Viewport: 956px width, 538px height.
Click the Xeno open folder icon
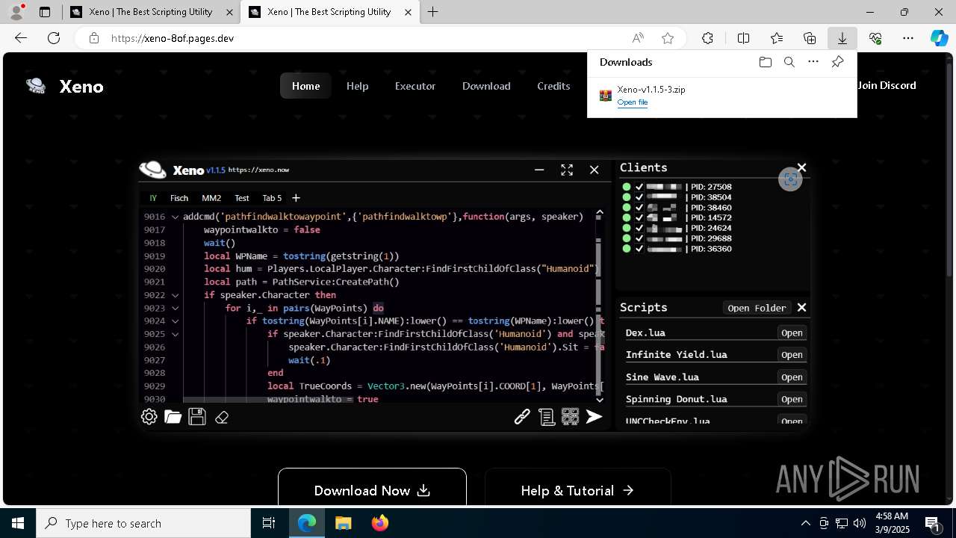(x=173, y=417)
